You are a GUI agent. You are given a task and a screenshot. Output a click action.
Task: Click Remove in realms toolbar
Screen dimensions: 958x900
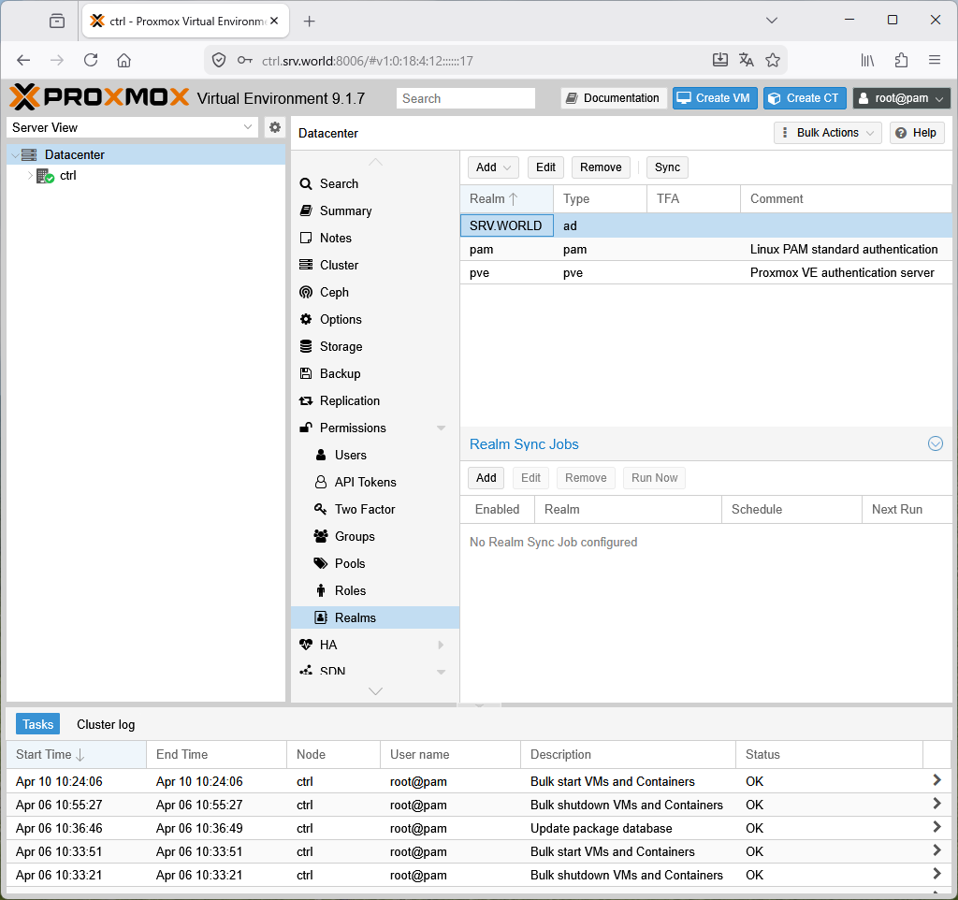pos(600,167)
